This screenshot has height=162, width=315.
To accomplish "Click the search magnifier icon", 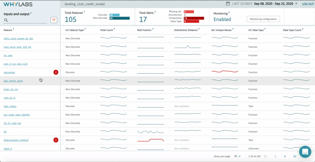I will tap(6, 20).
